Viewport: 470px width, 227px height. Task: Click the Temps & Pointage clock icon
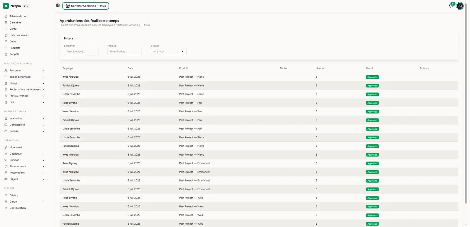click(x=6, y=77)
